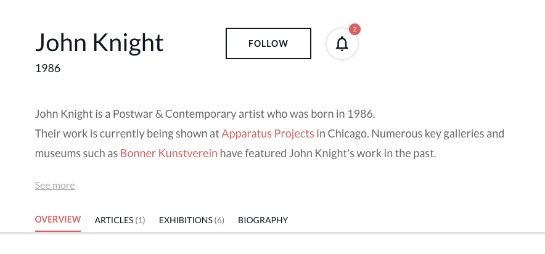Click the divider line below the Biography tab

tap(263, 232)
